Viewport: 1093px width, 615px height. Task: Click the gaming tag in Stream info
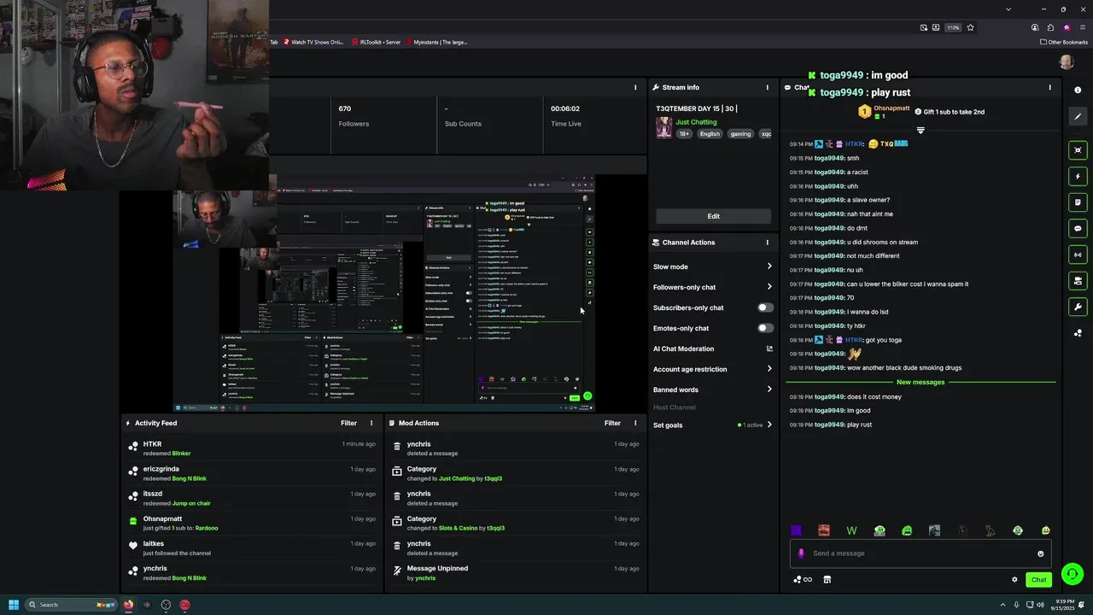pos(740,134)
